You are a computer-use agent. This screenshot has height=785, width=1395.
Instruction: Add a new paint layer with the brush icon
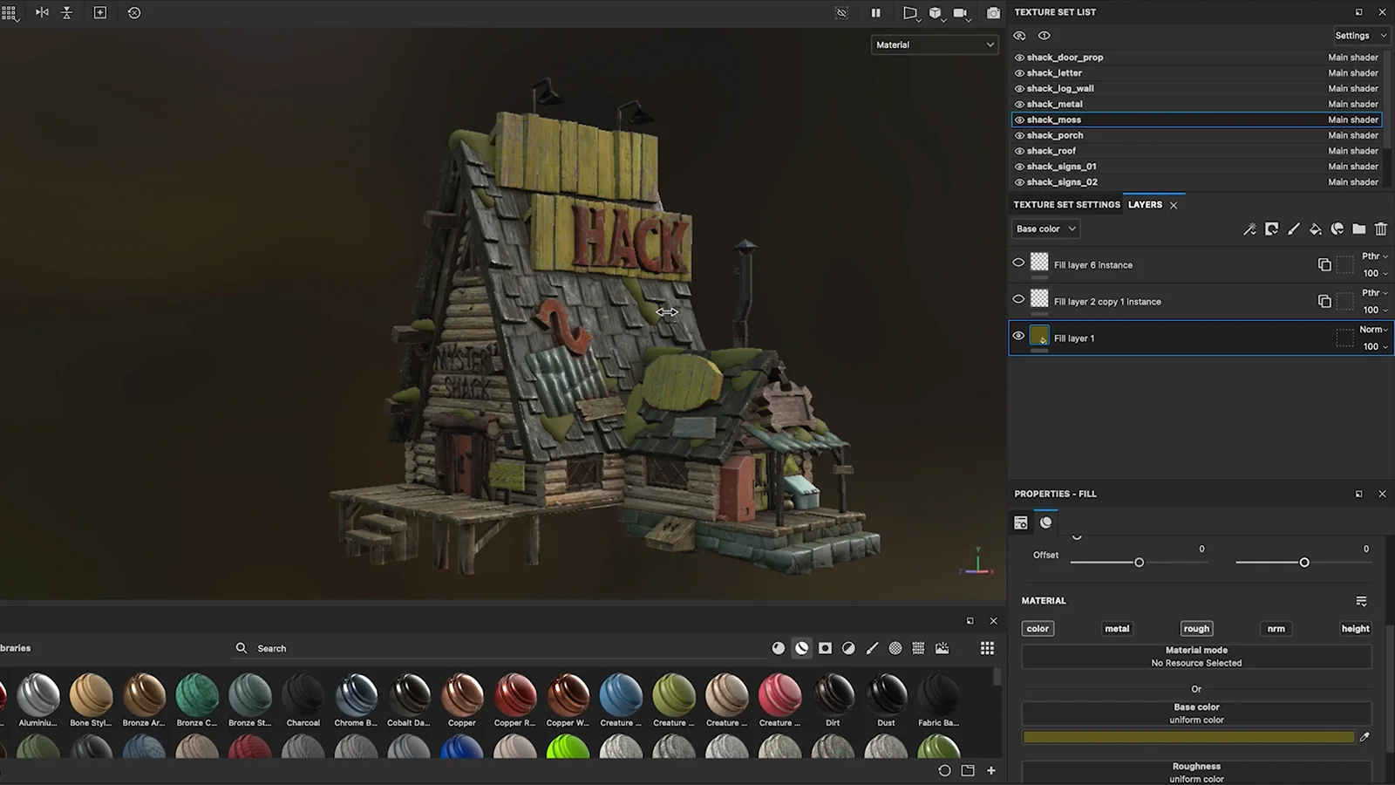click(1294, 229)
